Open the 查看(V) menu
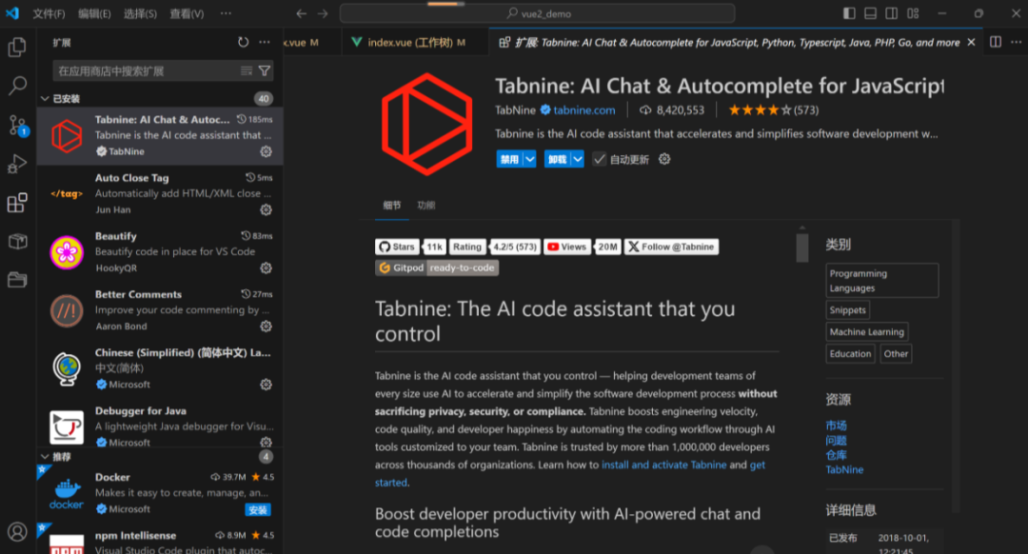 (187, 13)
